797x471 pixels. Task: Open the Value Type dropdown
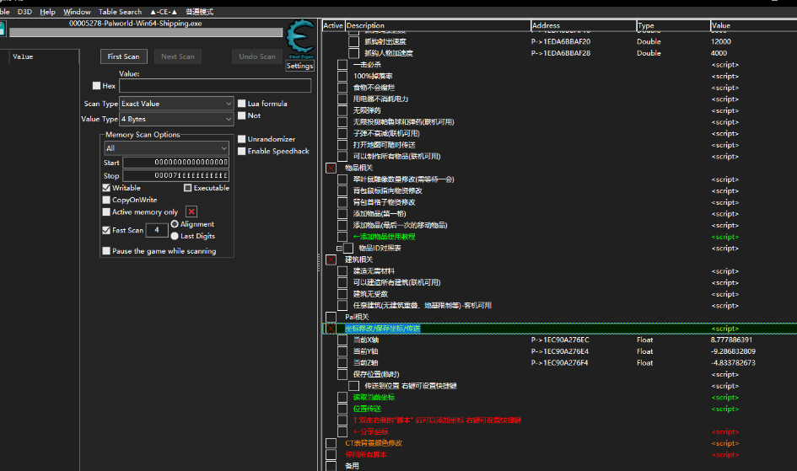coord(176,120)
